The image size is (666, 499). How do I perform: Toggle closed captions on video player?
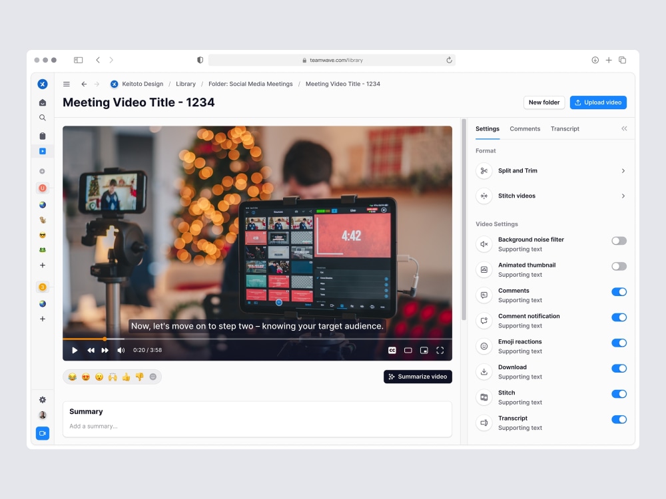392,350
